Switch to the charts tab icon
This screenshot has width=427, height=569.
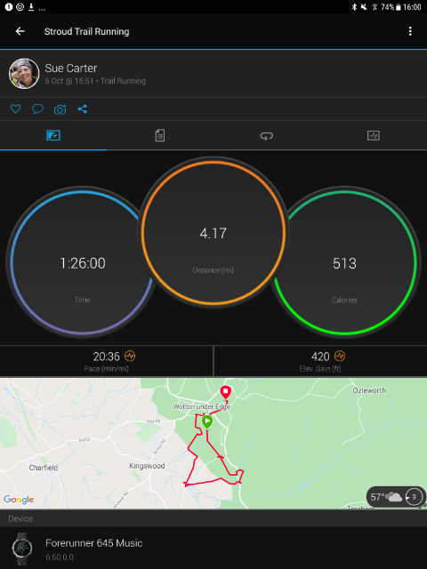pos(374,136)
